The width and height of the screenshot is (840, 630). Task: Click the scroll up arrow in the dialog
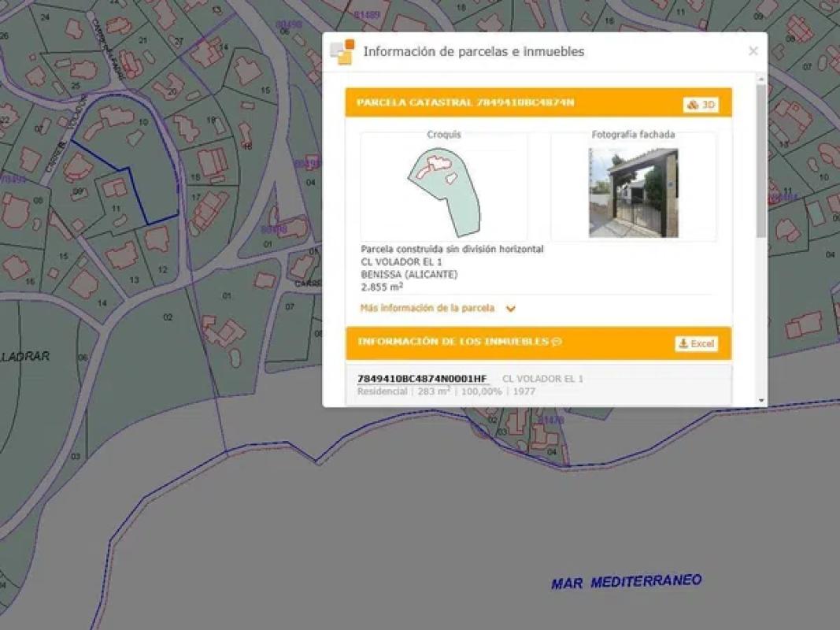click(760, 79)
